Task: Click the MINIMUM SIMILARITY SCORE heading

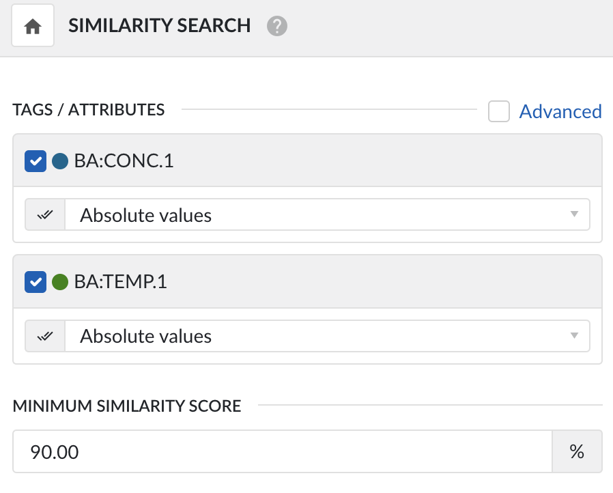Action: point(127,406)
